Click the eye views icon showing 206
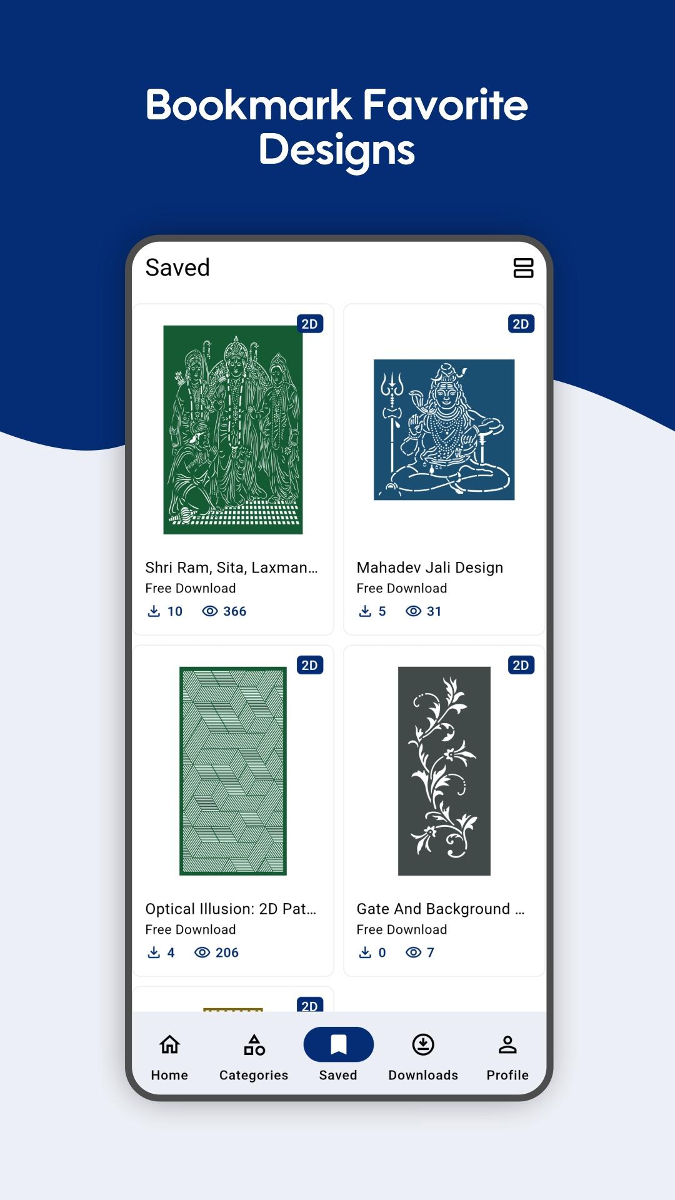 [202, 952]
